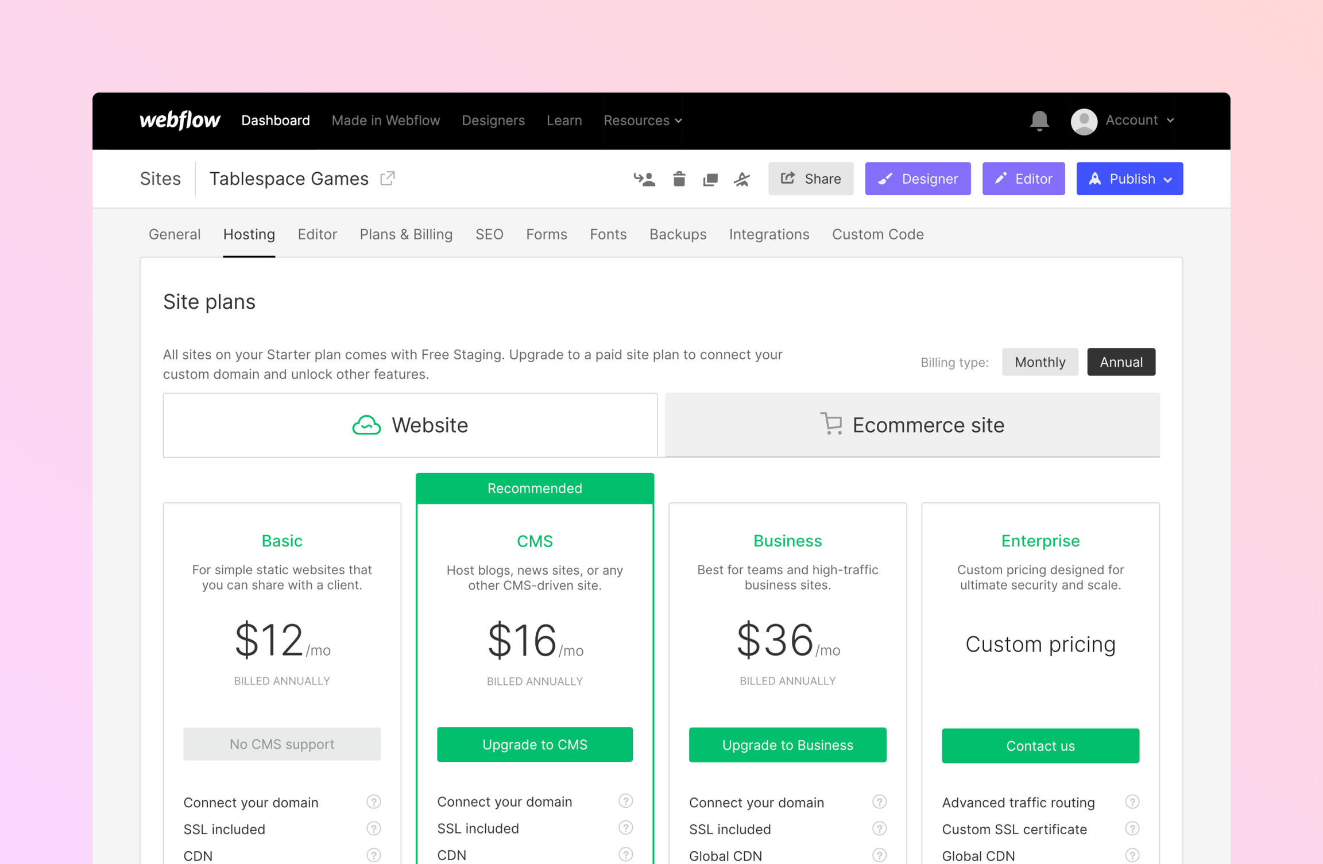Screen dimensions: 1323x864
Task: Click the $36/mo Business price
Action: coord(788,640)
